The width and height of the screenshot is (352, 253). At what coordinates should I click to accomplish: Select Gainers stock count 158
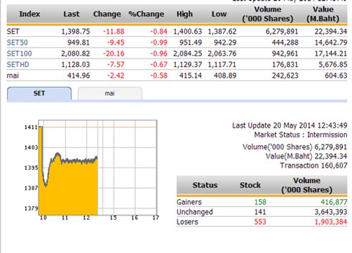[260, 202]
